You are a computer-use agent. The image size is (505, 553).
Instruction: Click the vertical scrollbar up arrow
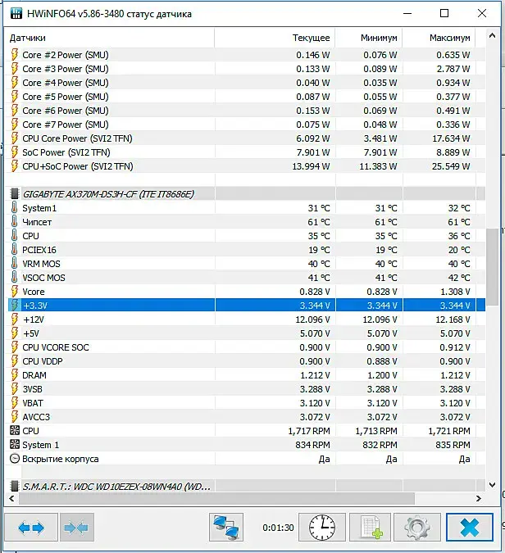tap(493, 35)
